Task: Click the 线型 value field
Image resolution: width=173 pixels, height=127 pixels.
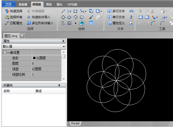Action: point(46,69)
